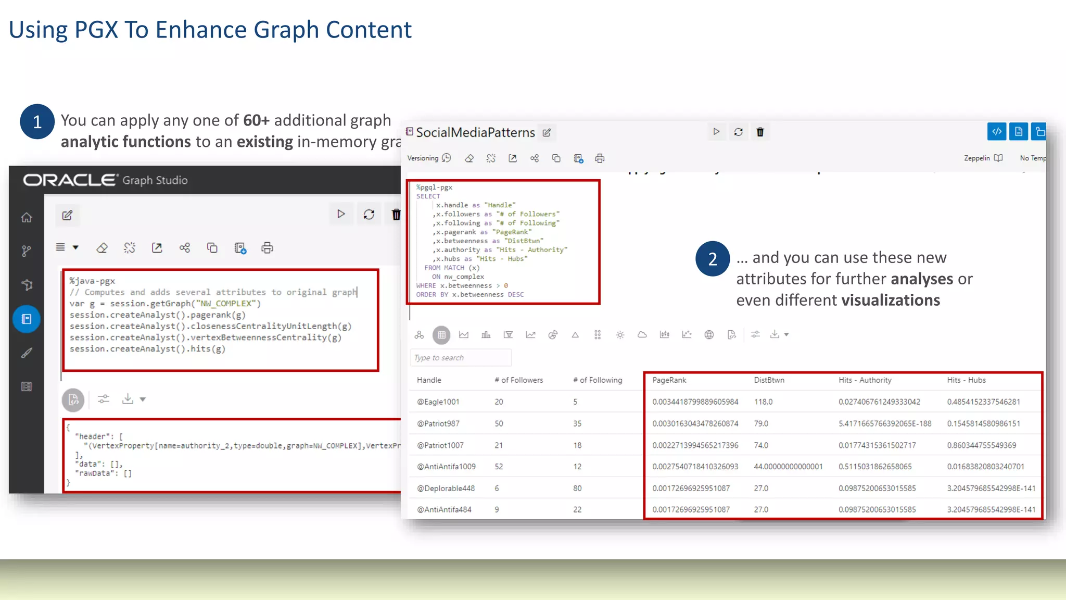Switch to funnel chart visualization
The width and height of the screenshot is (1066, 600).
(x=509, y=335)
